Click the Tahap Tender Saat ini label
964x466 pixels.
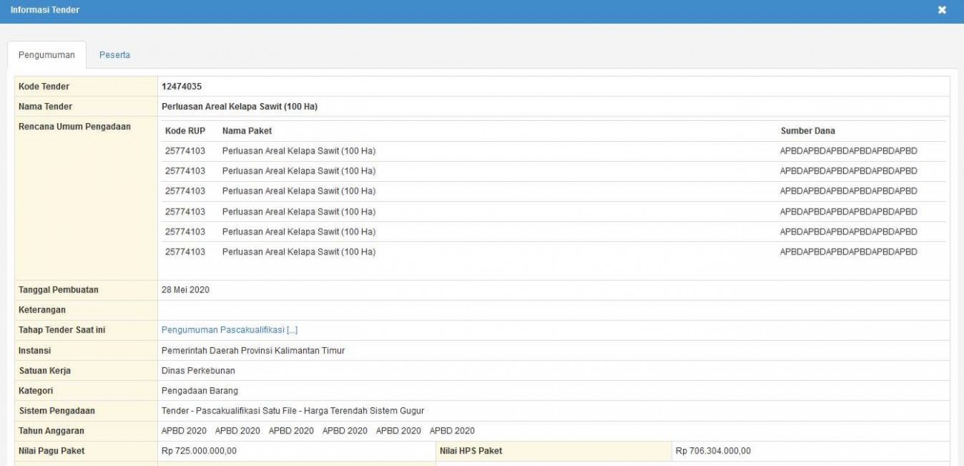pos(62,330)
